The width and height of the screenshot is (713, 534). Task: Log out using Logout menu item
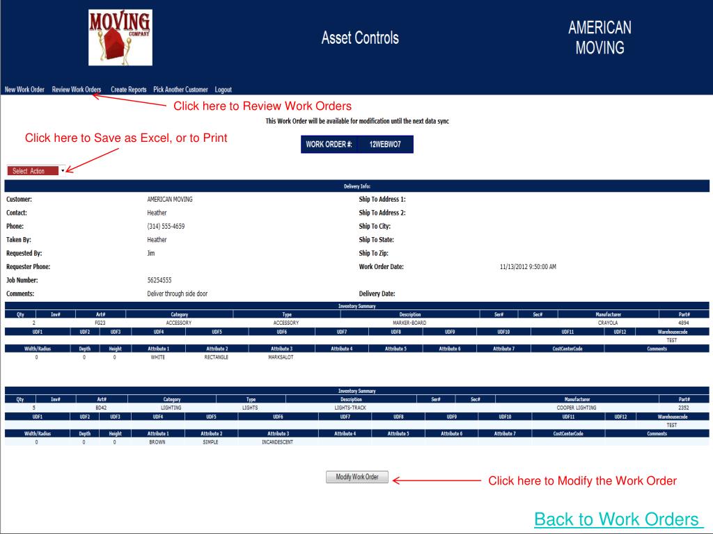[x=224, y=90]
